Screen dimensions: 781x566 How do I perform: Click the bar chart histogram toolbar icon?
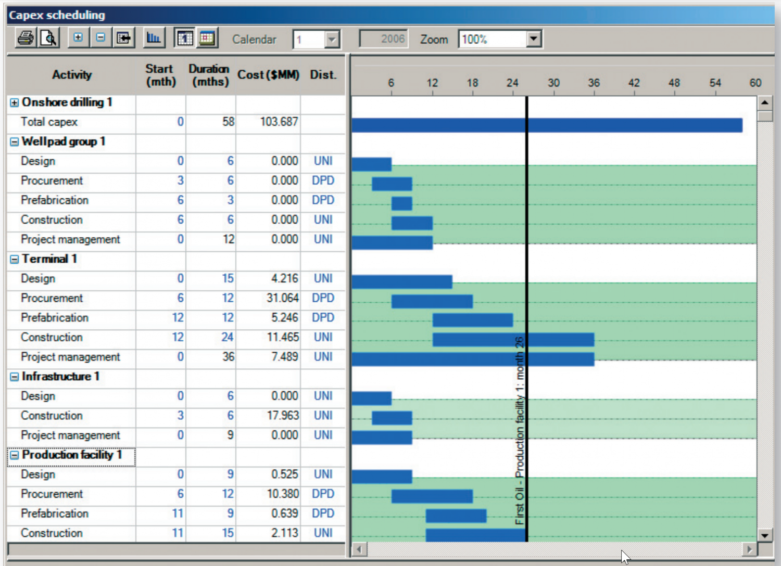154,38
